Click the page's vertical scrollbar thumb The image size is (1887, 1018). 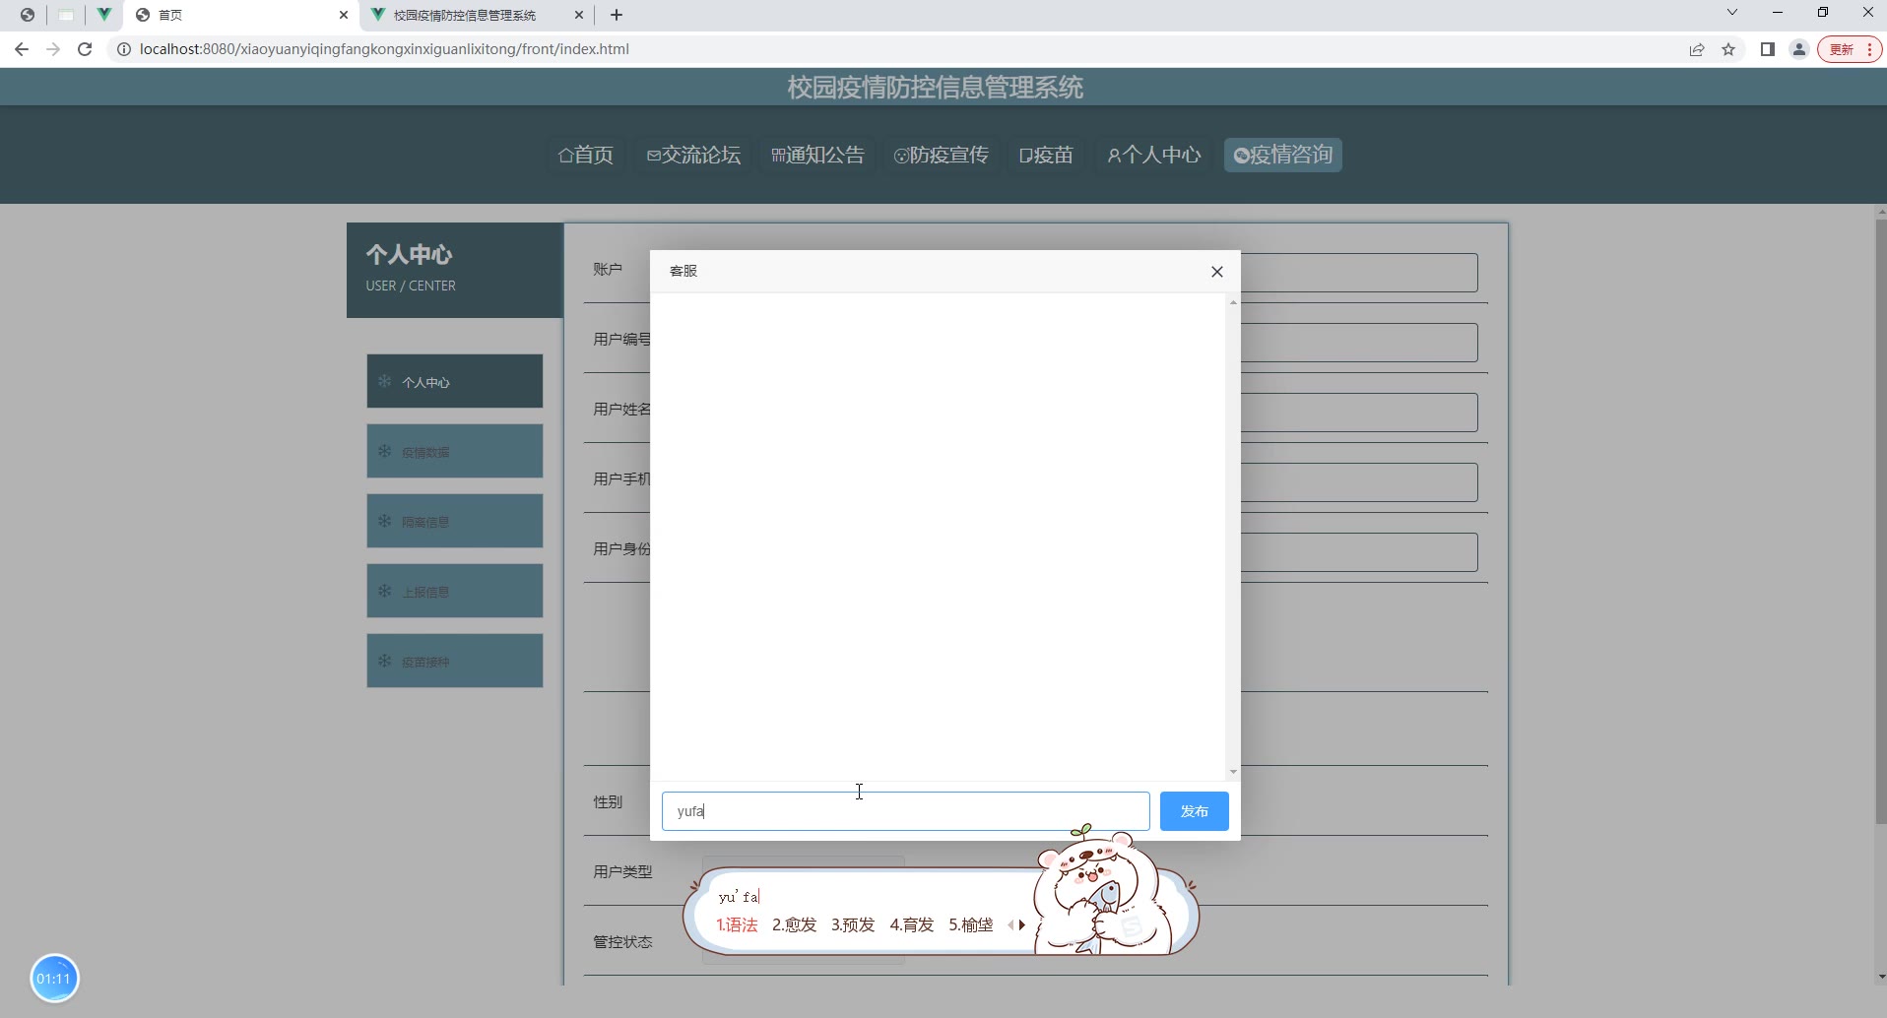(x=1881, y=522)
